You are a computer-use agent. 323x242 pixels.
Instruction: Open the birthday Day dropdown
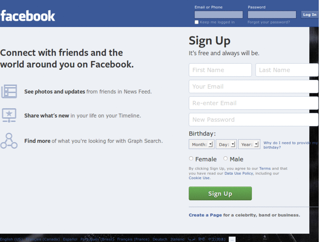tap(226, 144)
